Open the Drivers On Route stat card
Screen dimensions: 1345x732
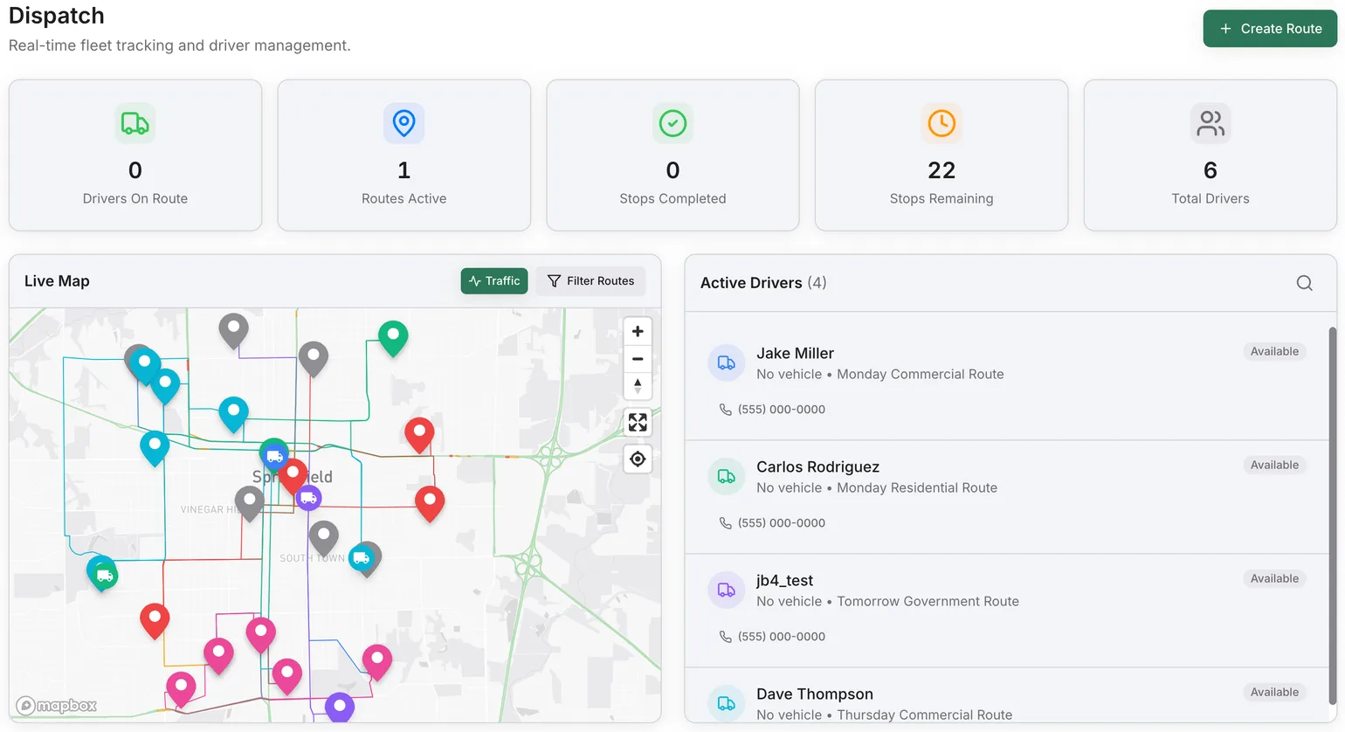pyautogui.click(x=135, y=155)
